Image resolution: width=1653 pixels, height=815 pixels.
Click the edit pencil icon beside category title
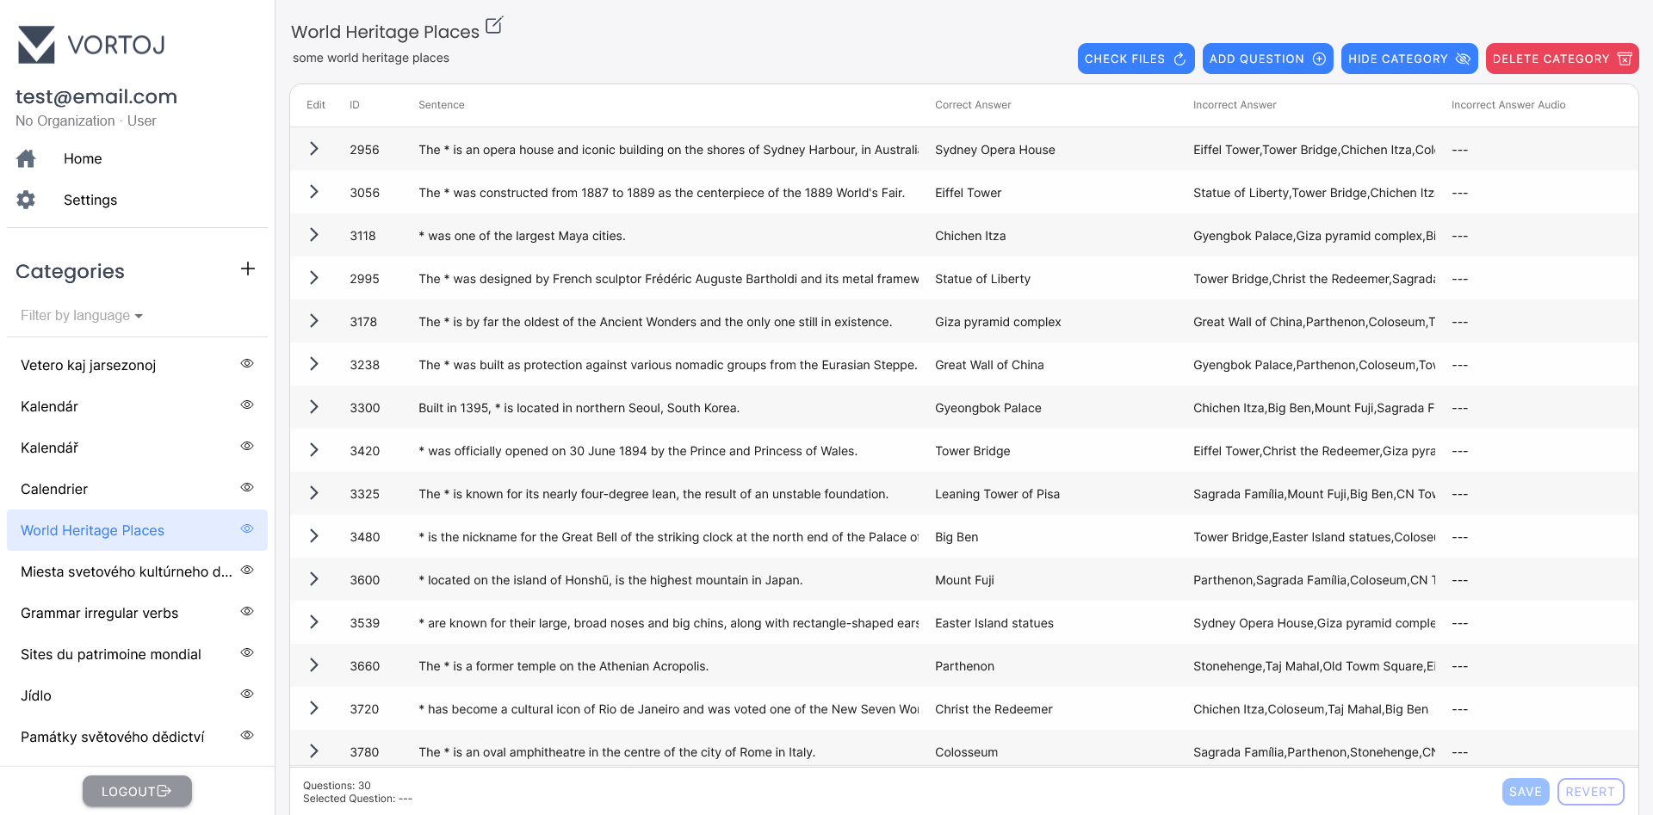coord(494,26)
